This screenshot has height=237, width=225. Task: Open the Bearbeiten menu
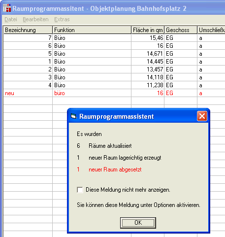[35, 19]
